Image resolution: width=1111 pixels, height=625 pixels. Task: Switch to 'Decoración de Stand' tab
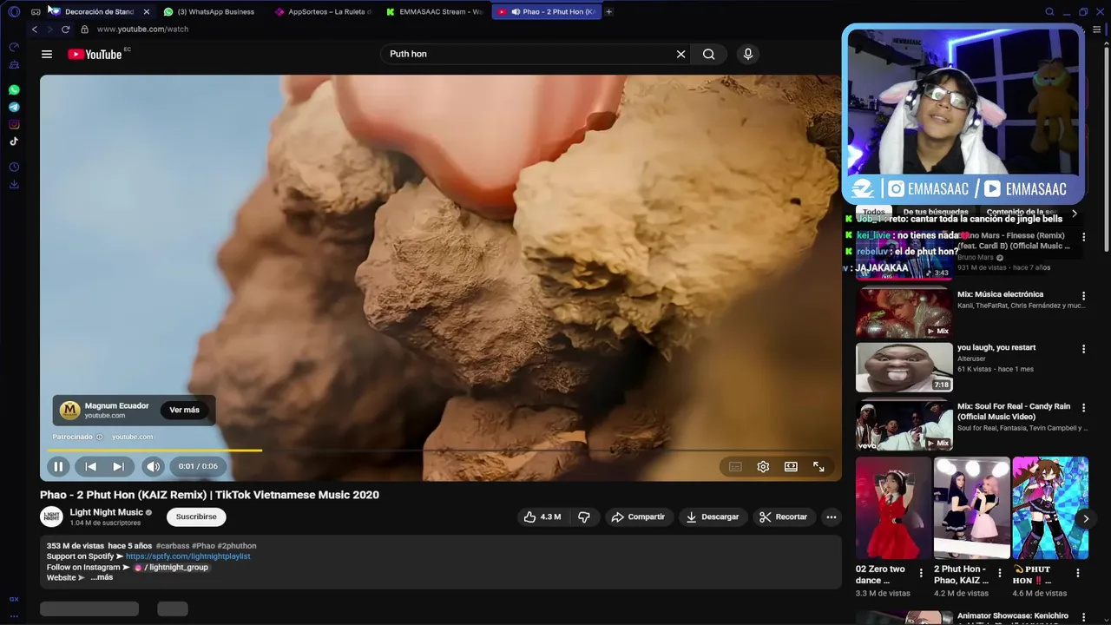point(99,11)
